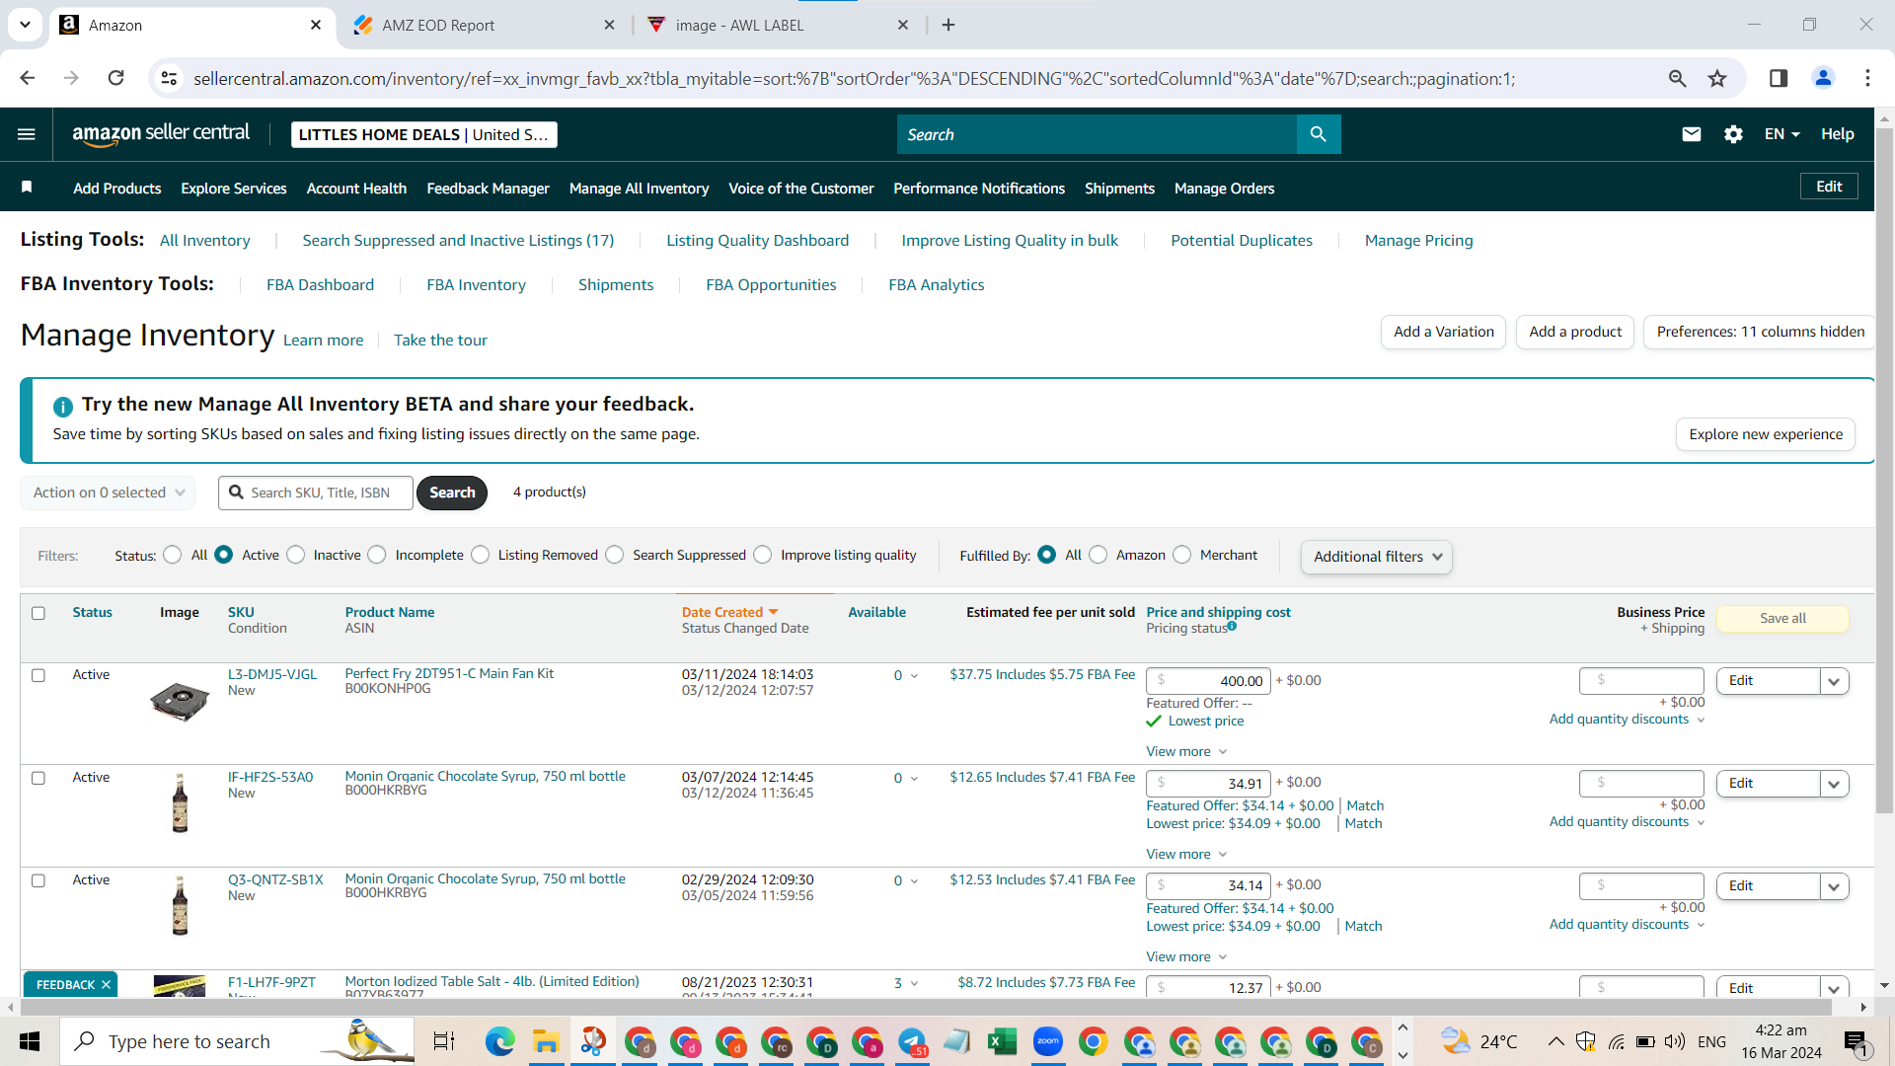Click the bookmark flag icon in navigation bar
Image resolution: width=1895 pixels, height=1066 pixels.
(x=27, y=188)
